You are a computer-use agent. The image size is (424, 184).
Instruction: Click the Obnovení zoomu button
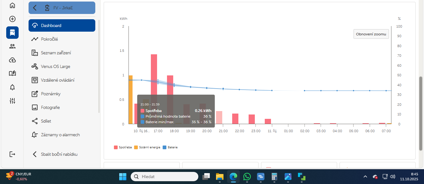pos(371,34)
